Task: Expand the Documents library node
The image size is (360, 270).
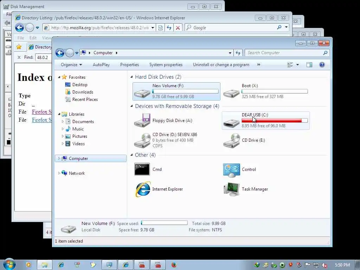Action: [63, 121]
